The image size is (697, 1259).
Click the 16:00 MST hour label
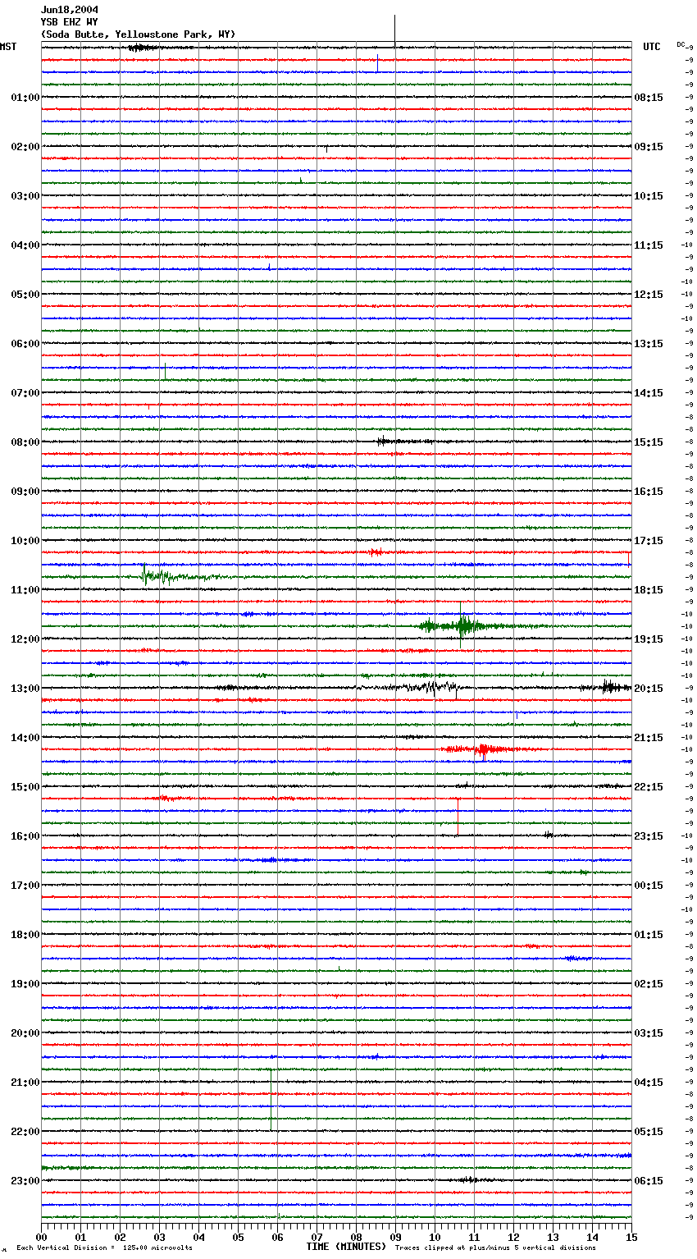[25, 836]
